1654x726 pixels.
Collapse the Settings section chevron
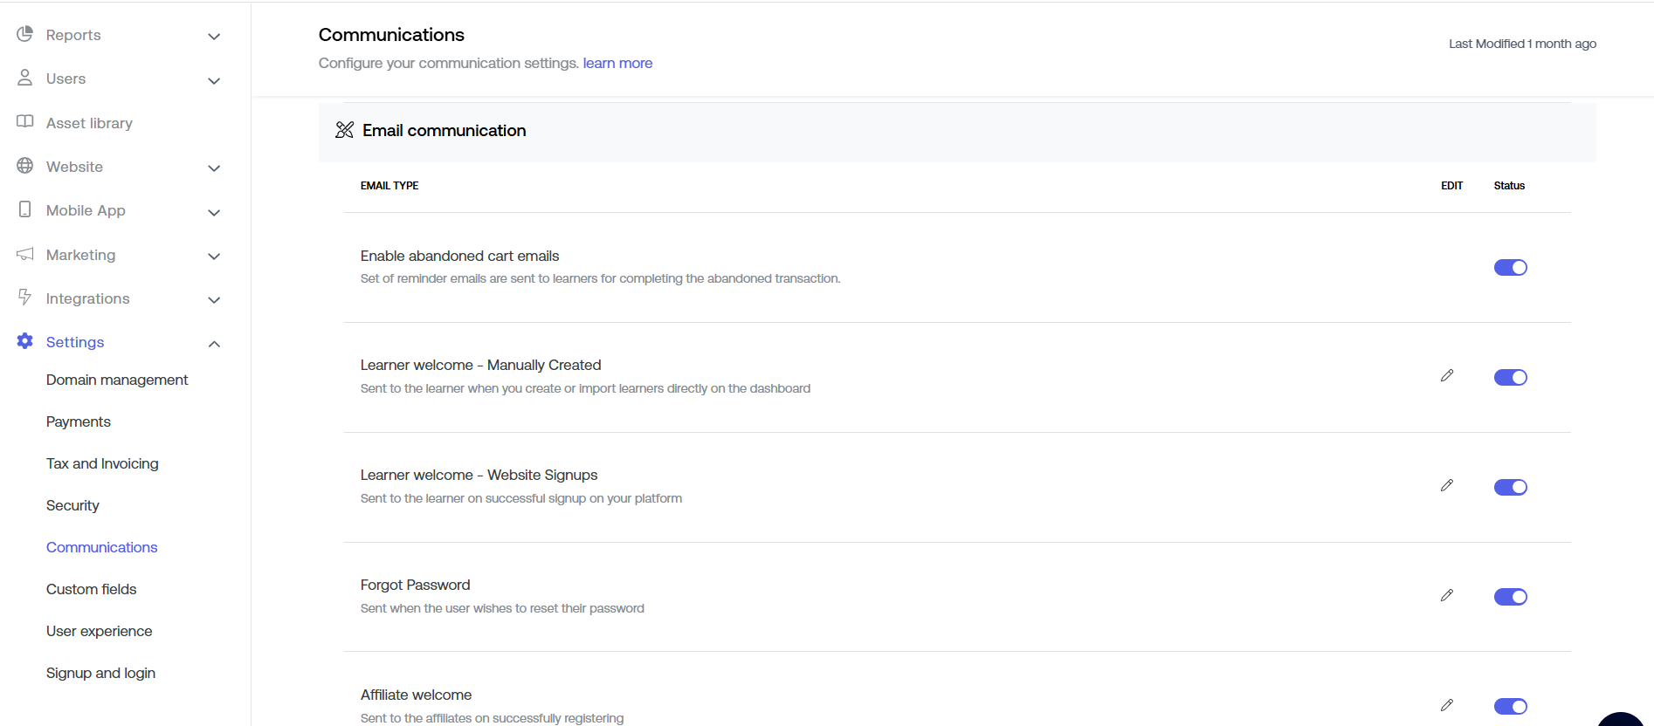point(214,344)
